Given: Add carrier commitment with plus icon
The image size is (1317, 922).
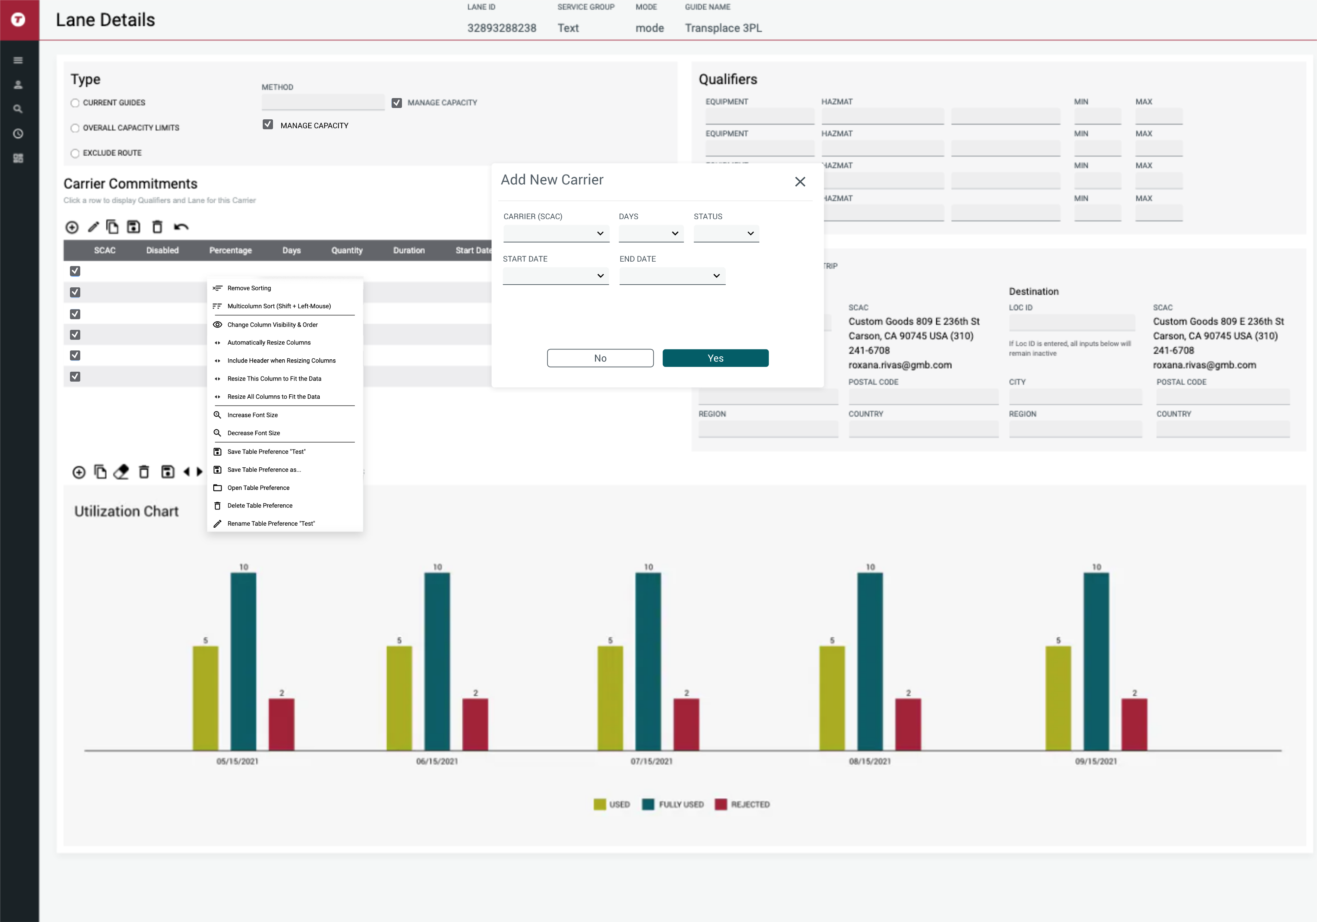Looking at the screenshot, I should pyautogui.click(x=72, y=227).
